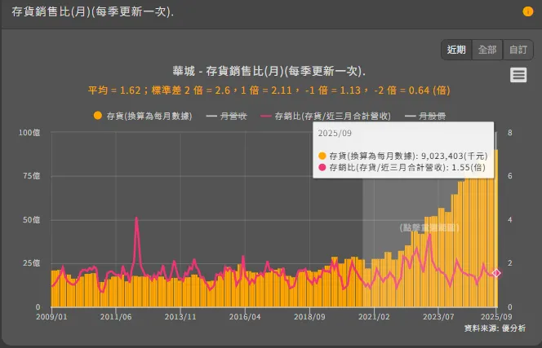542x348 pixels.
Task: Click the panel header 存貨銷售比(月)(每季更新一次)
Action: [92, 11]
